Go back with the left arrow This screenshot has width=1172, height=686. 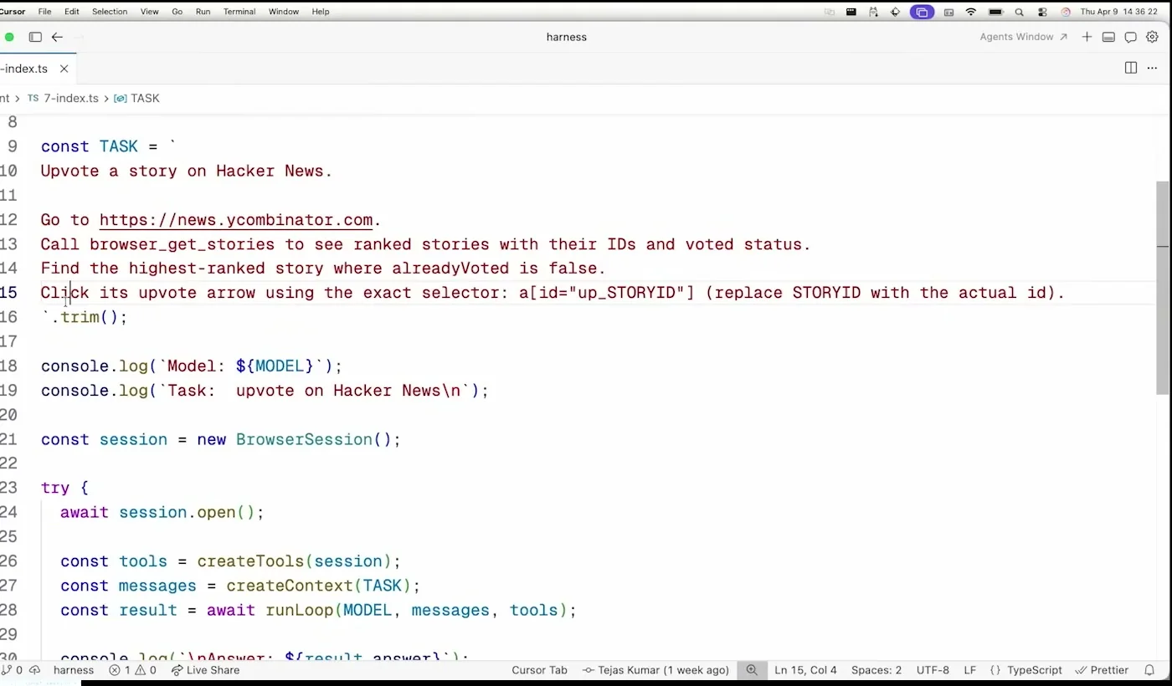pyautogui.click(x=57, y=37)
